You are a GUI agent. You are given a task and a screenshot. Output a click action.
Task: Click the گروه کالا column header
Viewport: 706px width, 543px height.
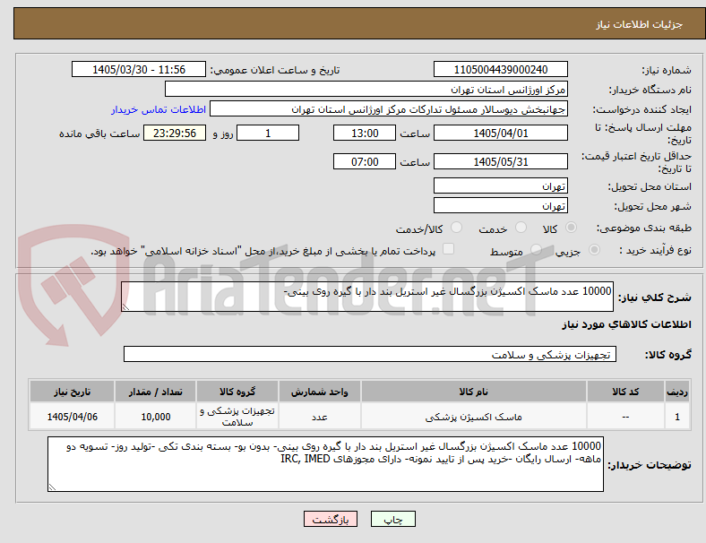click(x=237, y=392)
